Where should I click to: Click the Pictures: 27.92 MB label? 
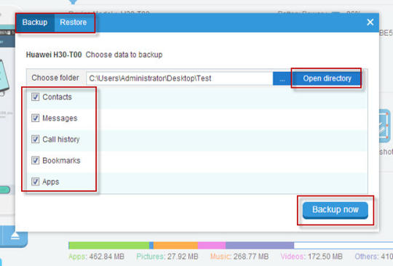click(x=167, y=257)
